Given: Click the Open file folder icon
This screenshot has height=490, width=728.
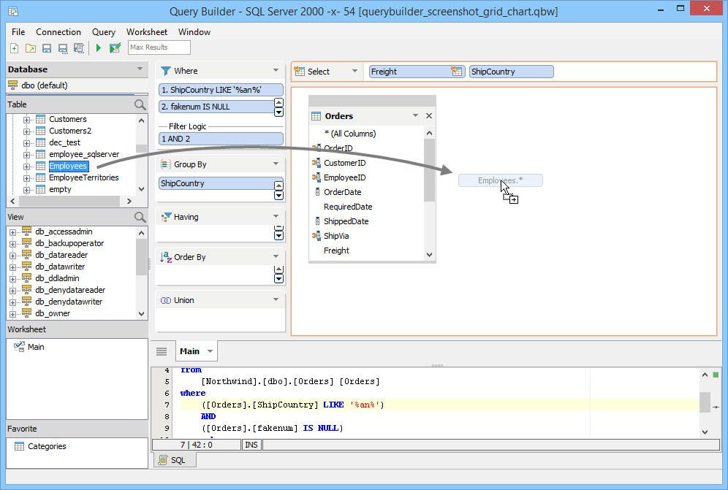Looking at the screenshot, I should (31, 47).
